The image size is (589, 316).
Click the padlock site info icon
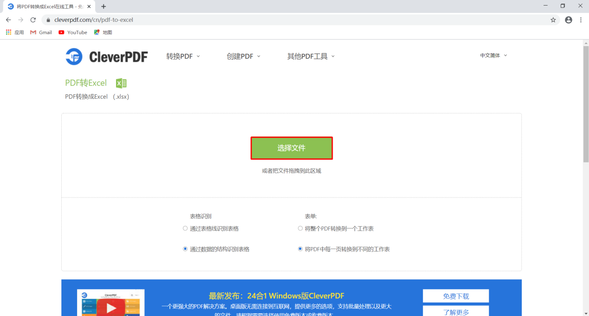tap(48, 20)
